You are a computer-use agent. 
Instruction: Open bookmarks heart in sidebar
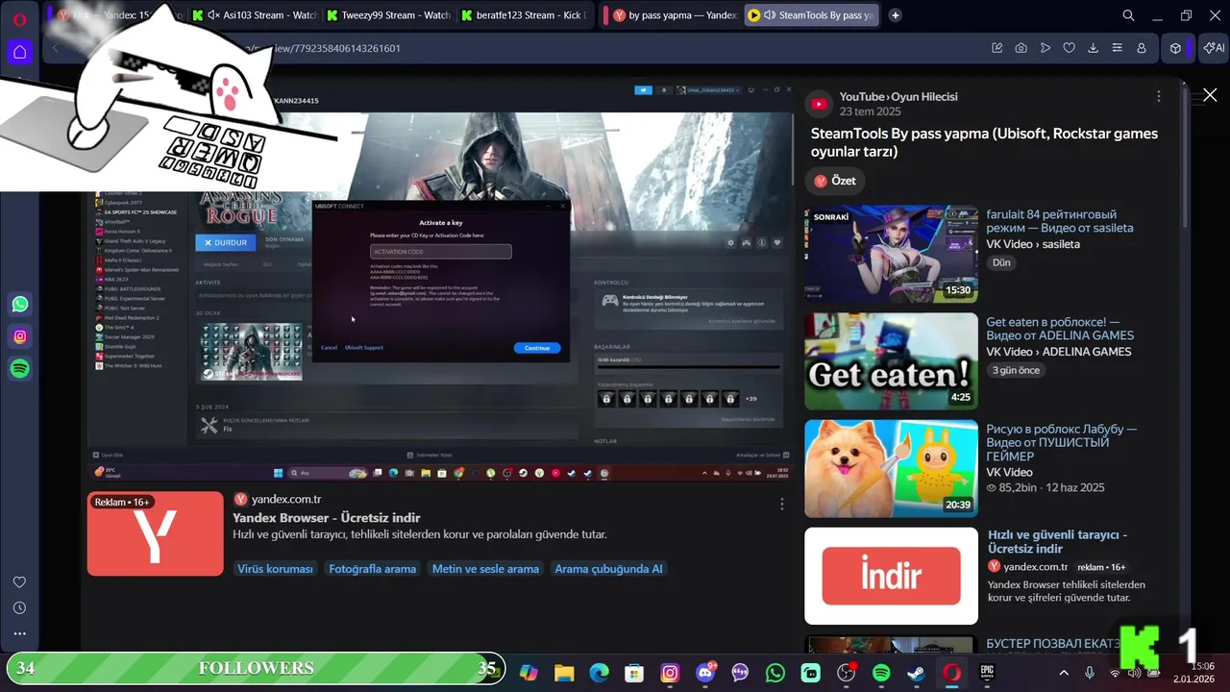(19, 582)
